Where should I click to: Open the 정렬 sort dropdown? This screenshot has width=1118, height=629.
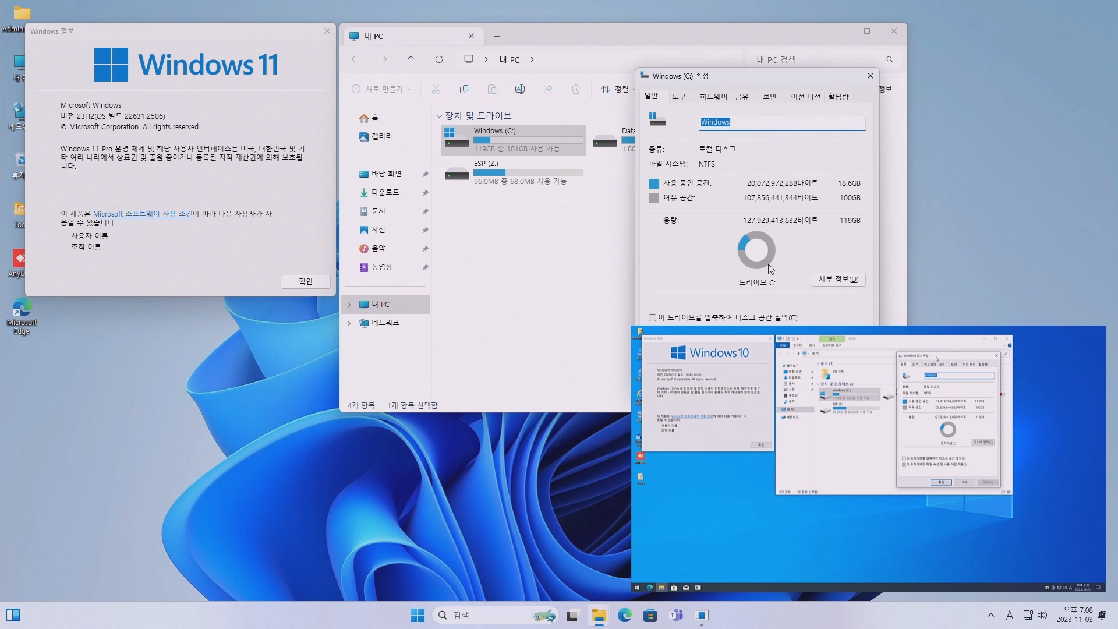(x=617, y=89)
